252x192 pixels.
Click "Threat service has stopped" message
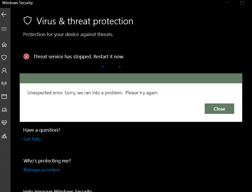click(79, 56)
